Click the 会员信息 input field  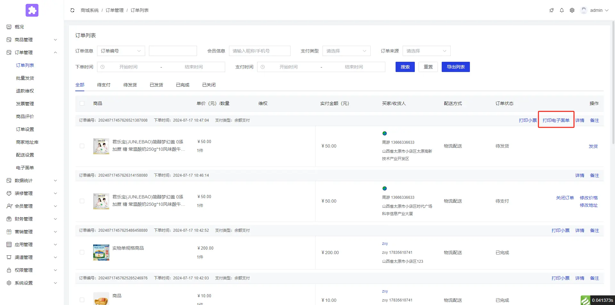click(x=259, y=51)
